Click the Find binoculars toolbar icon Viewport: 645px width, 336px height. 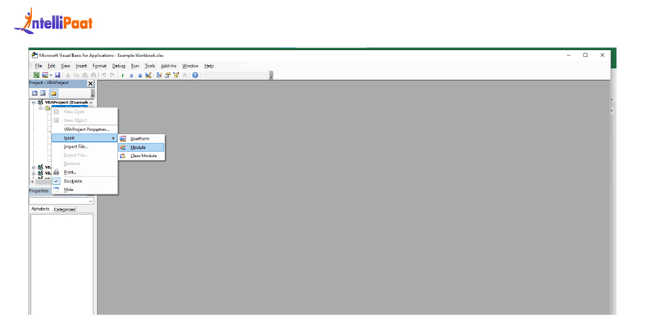point(94,75)
